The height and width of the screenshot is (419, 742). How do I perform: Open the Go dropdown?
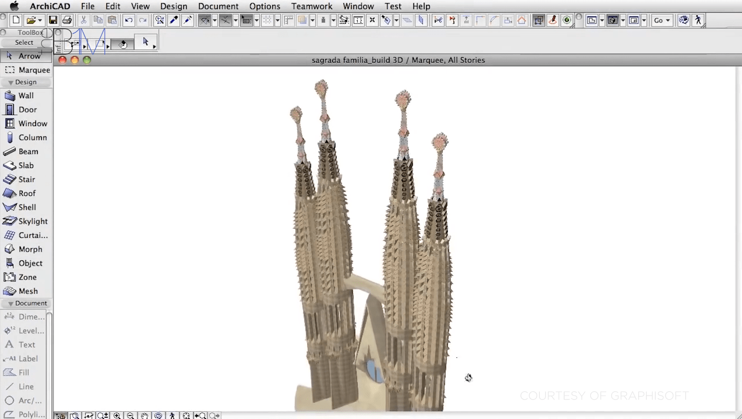pyautogui.click(x=662, y=20)
